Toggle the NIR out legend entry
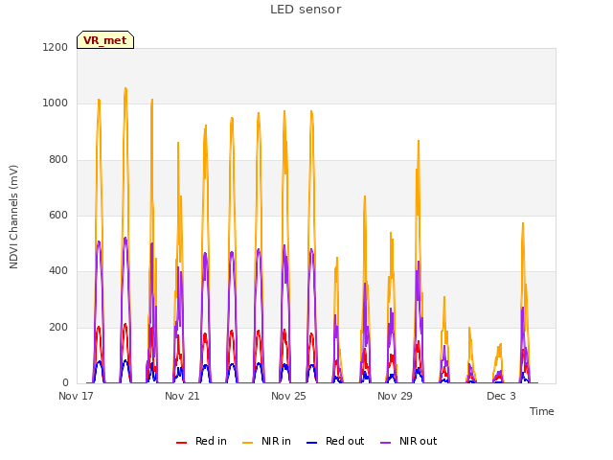Screen dimensions: 613x460 (x=409, y=441)
